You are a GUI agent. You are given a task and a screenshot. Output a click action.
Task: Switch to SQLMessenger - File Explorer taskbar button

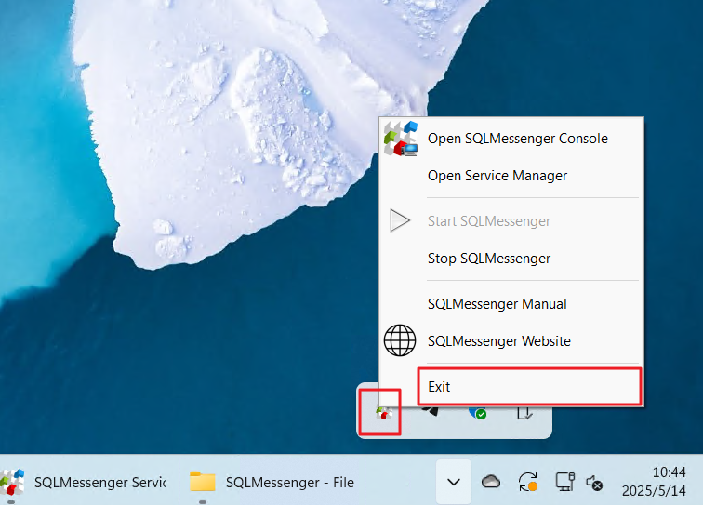coord(272,482)
